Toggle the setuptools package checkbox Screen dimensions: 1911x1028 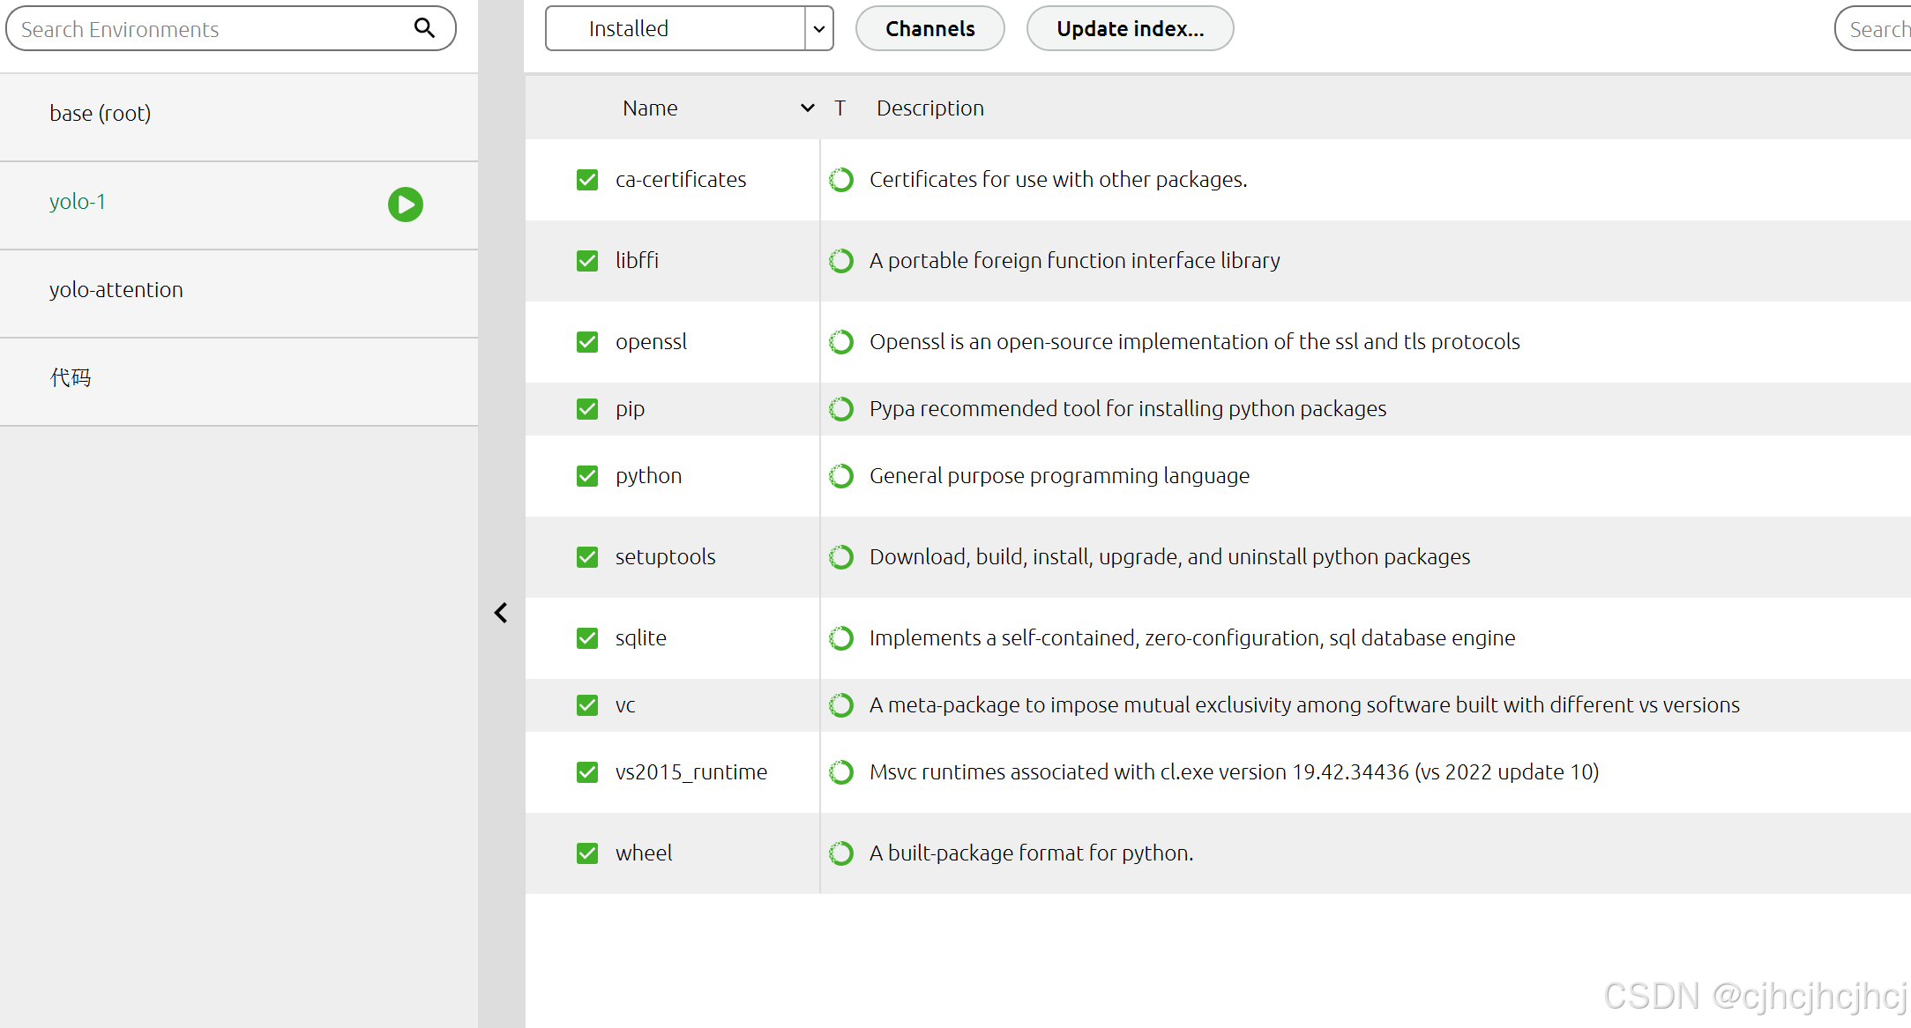tap(587, 557)
